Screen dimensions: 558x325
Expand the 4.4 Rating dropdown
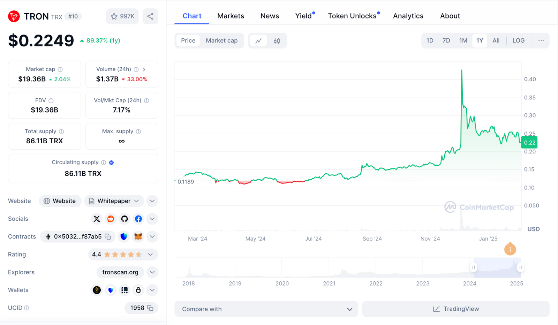pyautogui.click(x=123, y=254)
